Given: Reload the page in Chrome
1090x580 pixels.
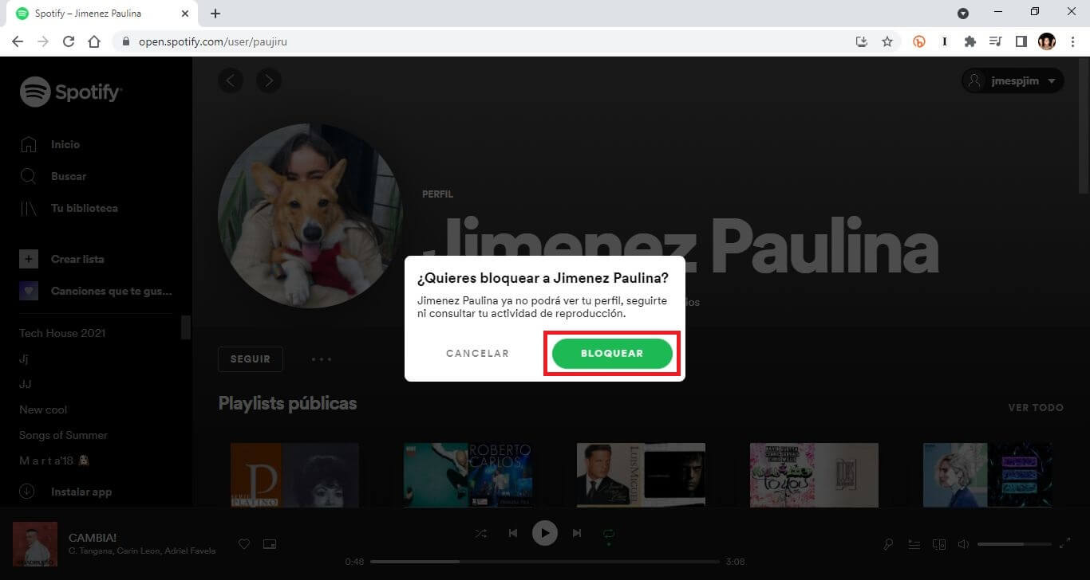Looking at the screenshot, I should point(69,41).
